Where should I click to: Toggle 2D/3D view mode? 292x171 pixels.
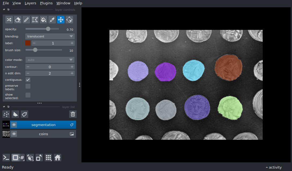pyautogui.click(x=18, y=158)
